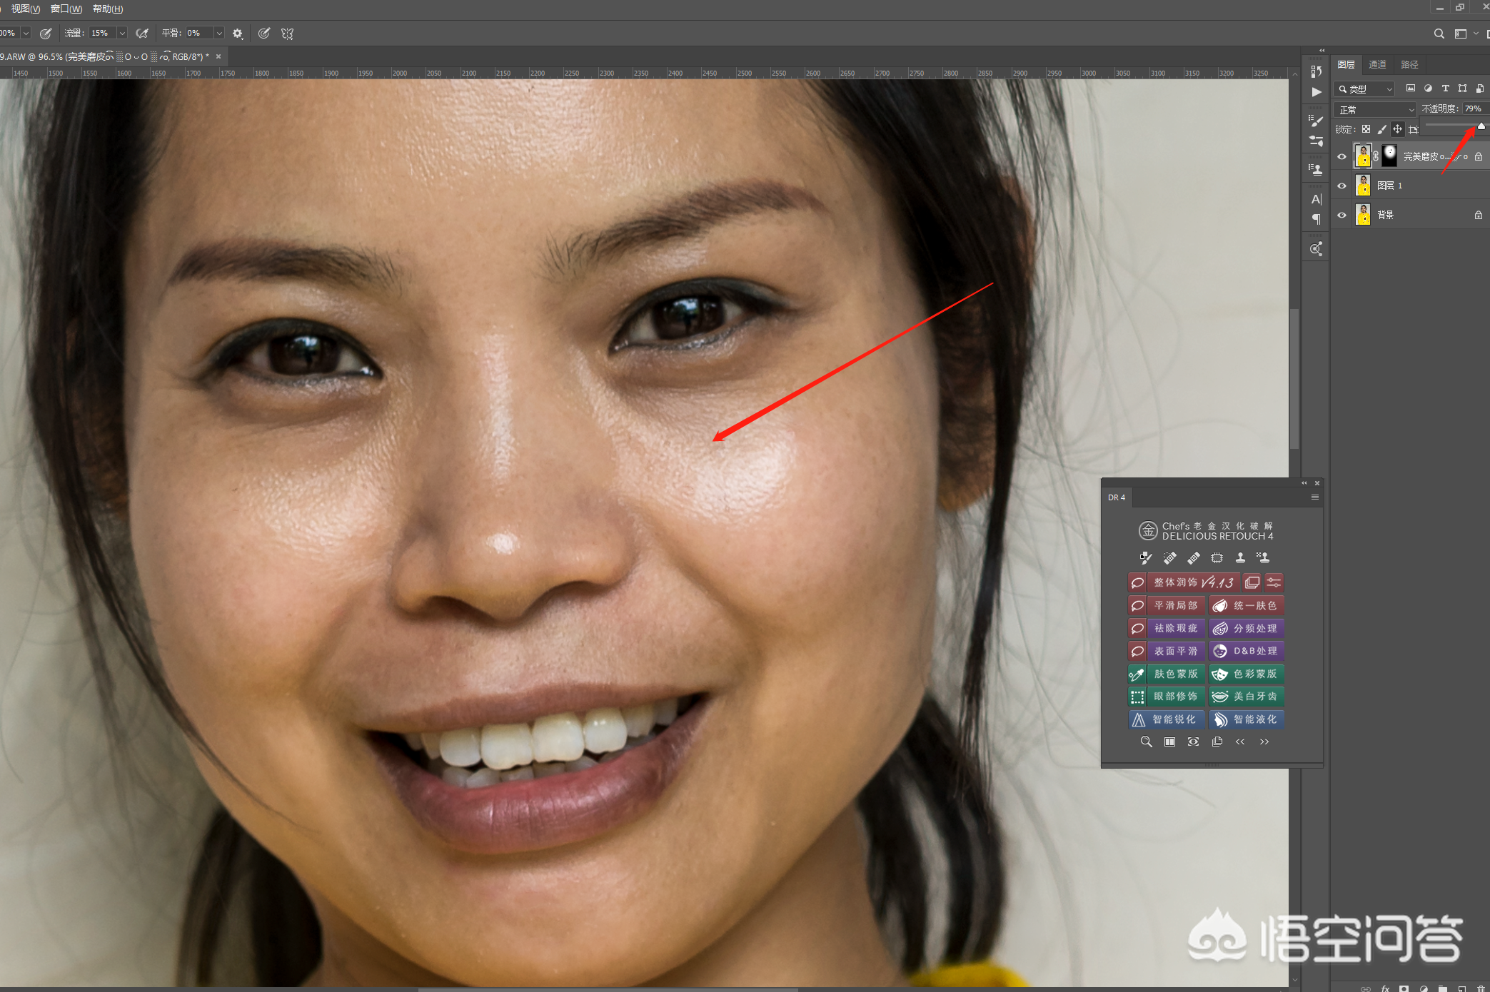Screen dimensions: 1490x992
Task: Open the Brushes presets panel icon
Action: pos(1317,141)
